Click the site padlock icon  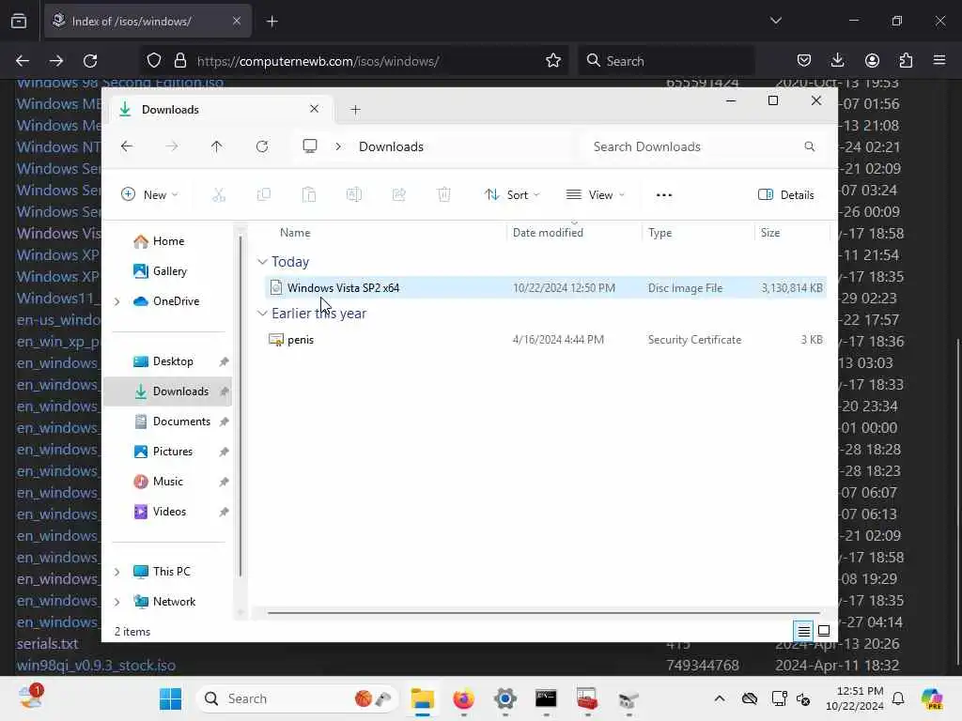pyautogui.click(x=180, y=61)
